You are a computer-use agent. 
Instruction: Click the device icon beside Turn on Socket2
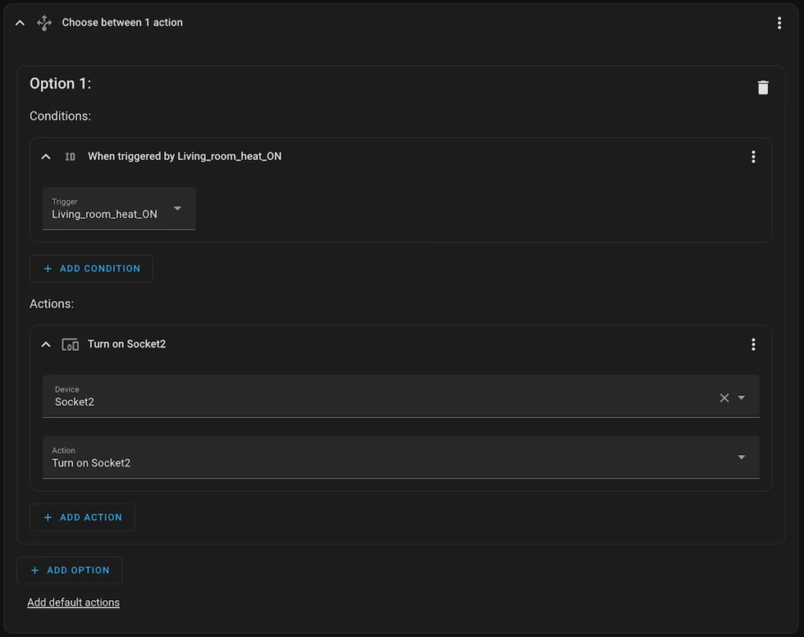[x=70, y=344]
